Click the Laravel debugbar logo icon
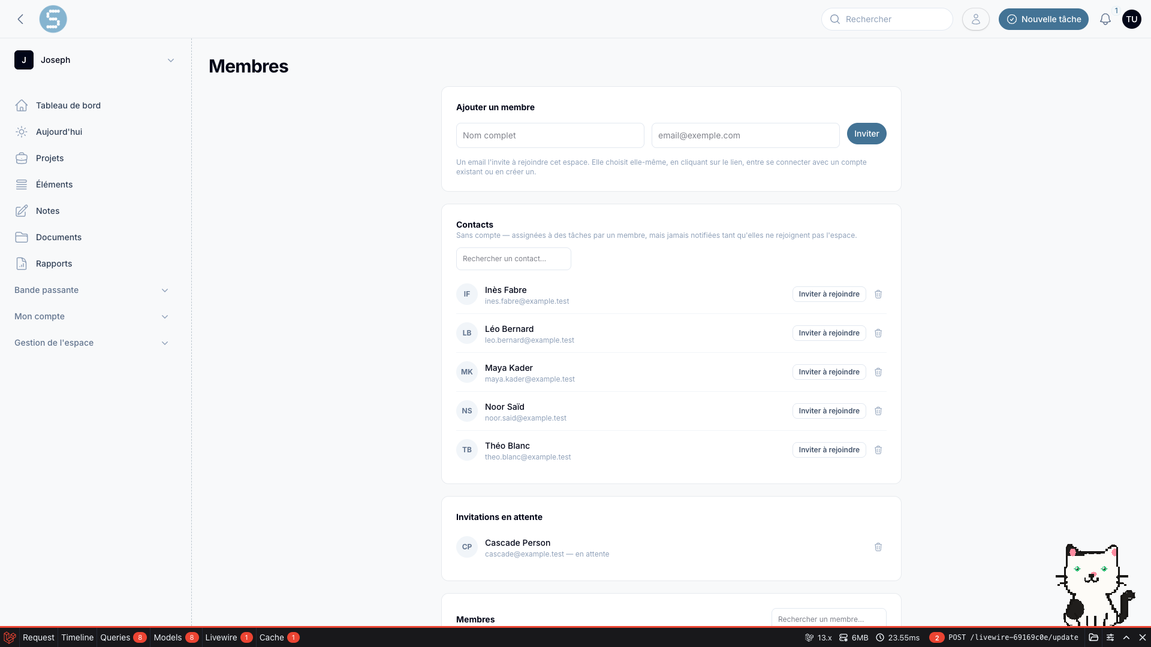 (x=10, y=637)
